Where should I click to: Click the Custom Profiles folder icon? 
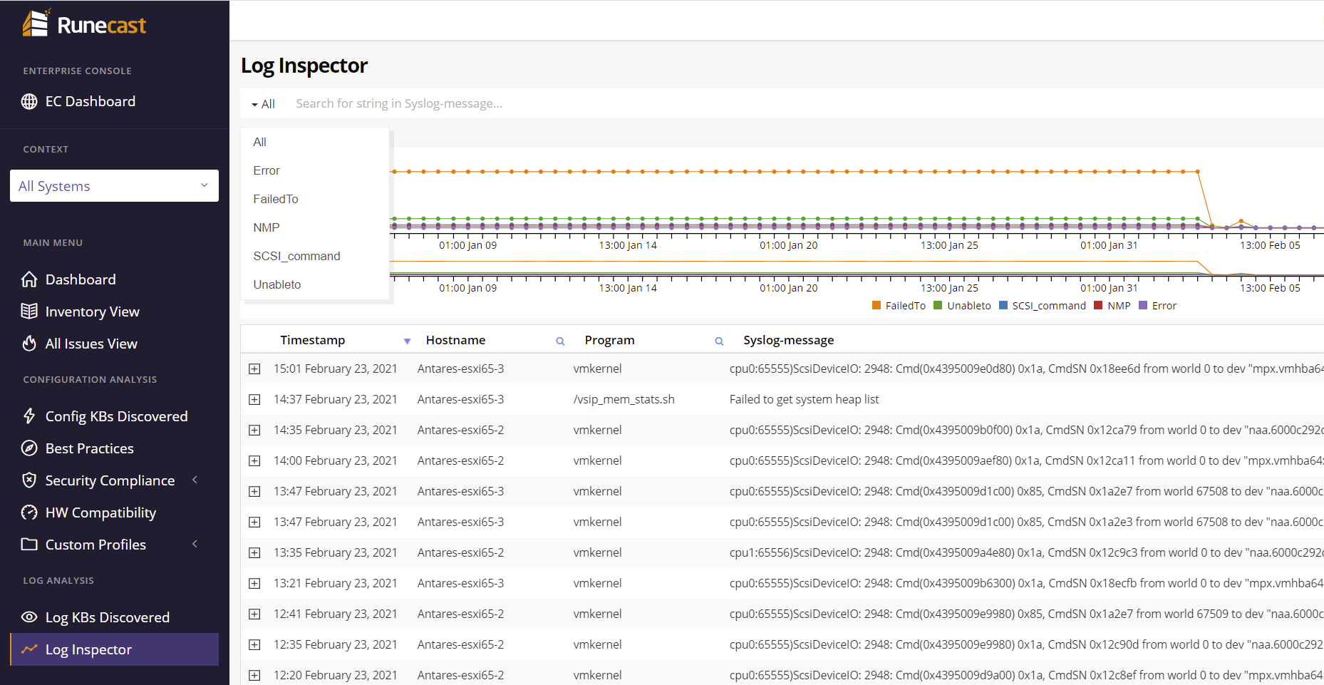coord(29,545)
